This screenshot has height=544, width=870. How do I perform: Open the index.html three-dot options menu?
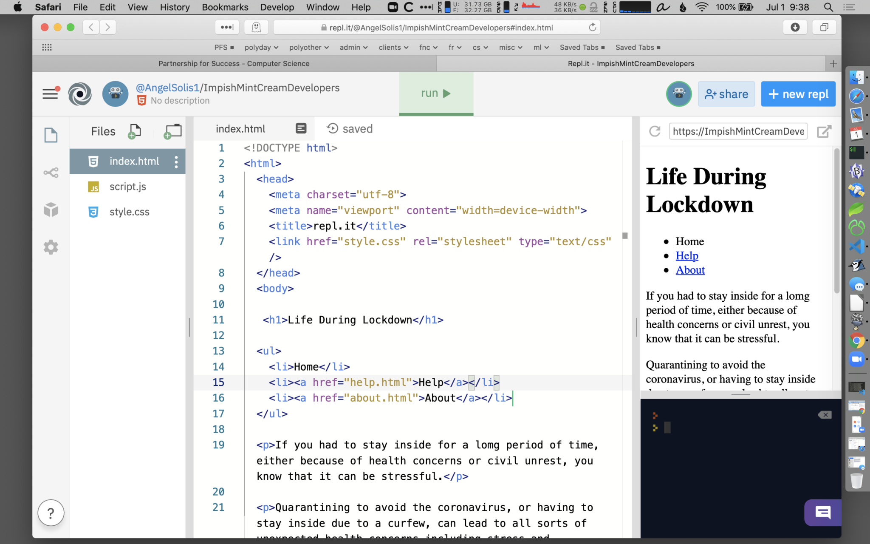pos(176,161)
